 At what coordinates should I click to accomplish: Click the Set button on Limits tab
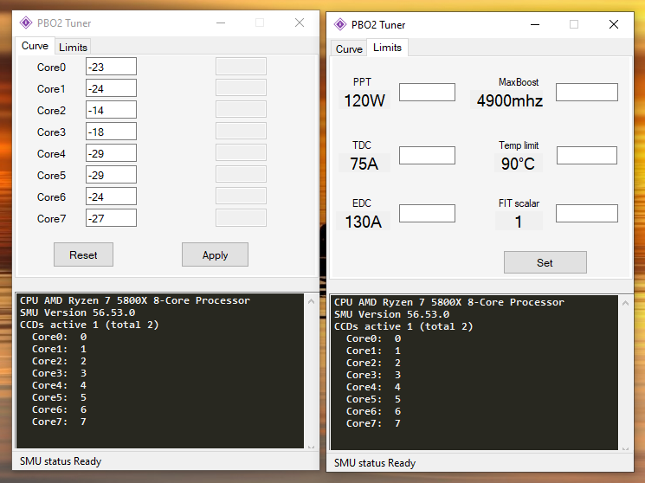[545, 262]
